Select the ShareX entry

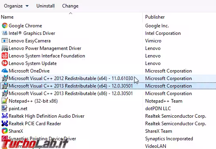tap(16, 131)
